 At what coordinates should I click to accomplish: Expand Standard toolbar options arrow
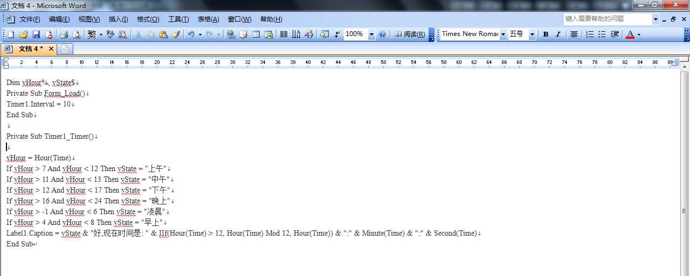click(431, 34)
